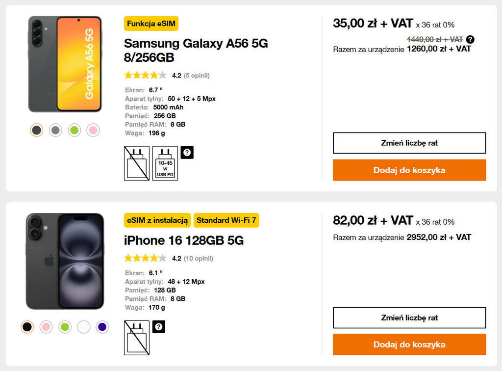This screenshot has width=502, height=371.
Task: Change number of installments for iPhone 16
Action: [409, 318]
